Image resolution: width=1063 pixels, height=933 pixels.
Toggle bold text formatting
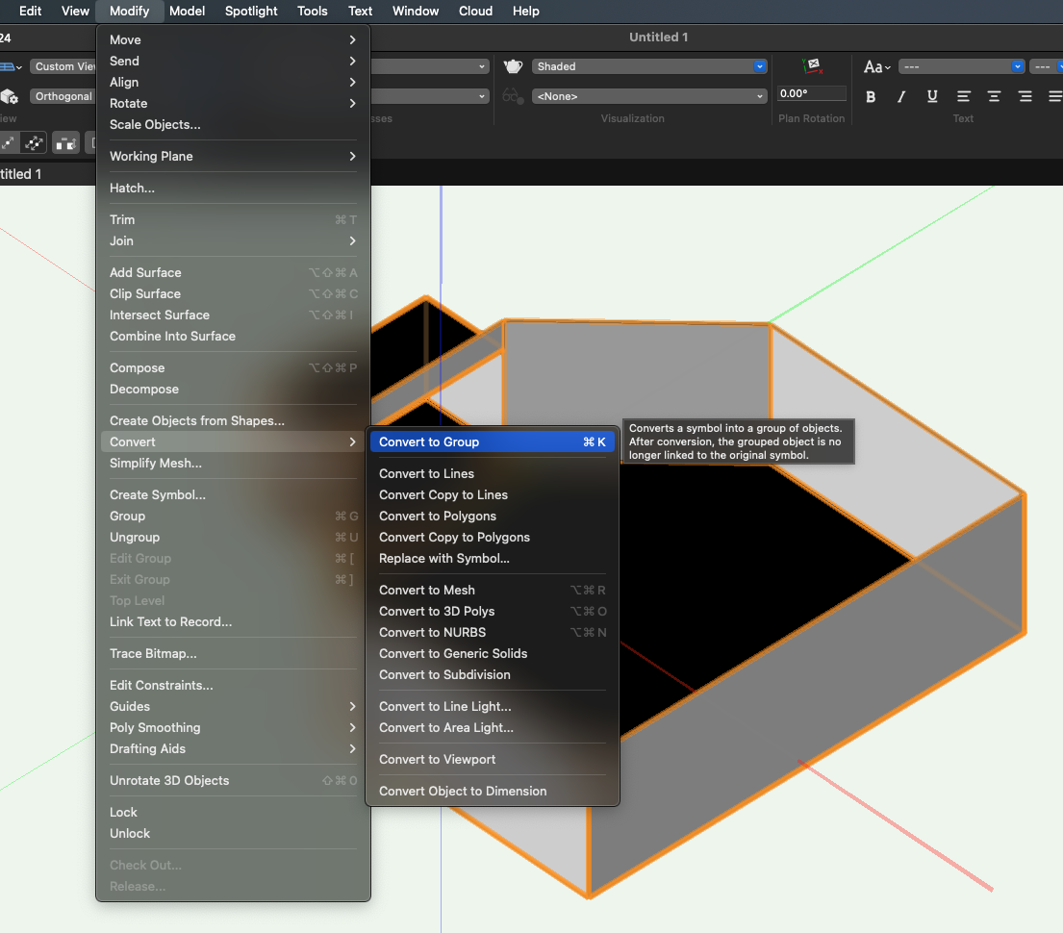[871, 96]
